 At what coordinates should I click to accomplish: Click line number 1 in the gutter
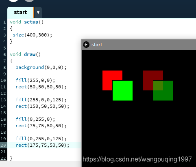coord(4,22)
